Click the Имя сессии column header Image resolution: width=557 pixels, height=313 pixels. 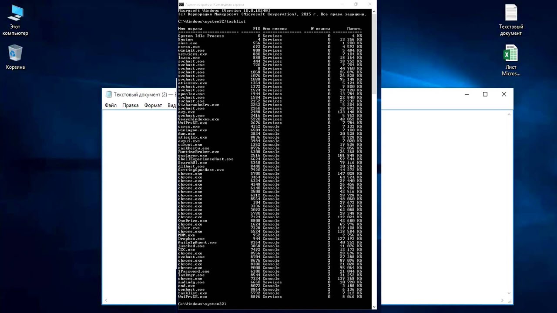(275, 29)
